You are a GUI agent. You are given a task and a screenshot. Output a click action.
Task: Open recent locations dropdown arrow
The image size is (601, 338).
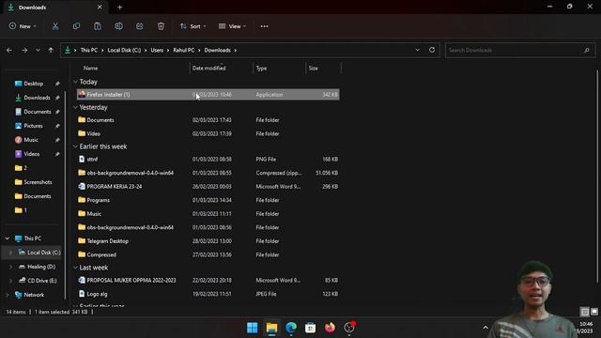(38, 50)
